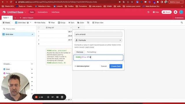Open account avatar menu
This screenshot has height=104, width=185.
tap(181, 12)
